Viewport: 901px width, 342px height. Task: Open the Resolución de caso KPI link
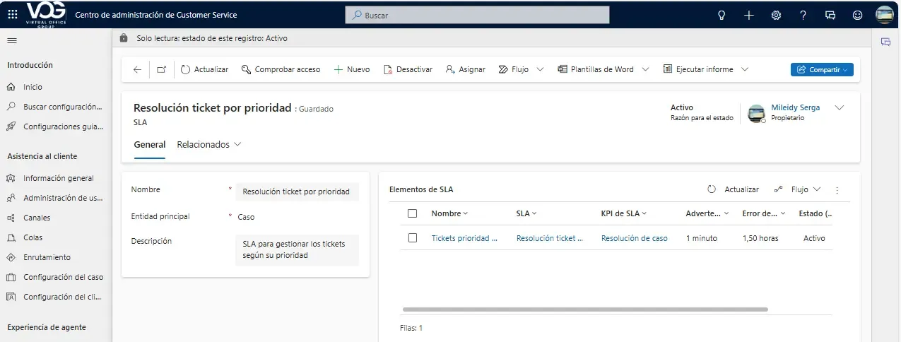tap(634, 238)
